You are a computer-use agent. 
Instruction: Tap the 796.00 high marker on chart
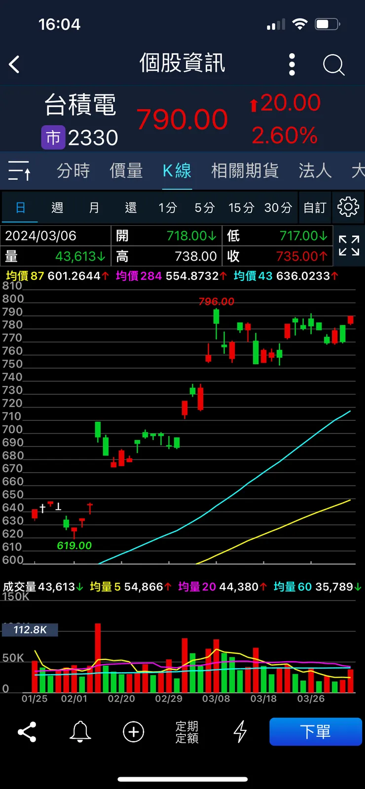(216, 302)
